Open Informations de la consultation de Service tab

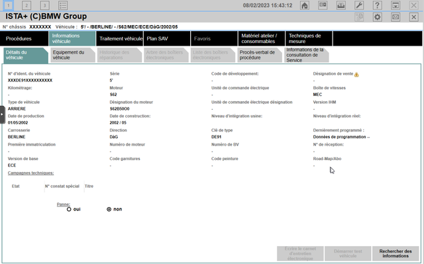[306, 55]
